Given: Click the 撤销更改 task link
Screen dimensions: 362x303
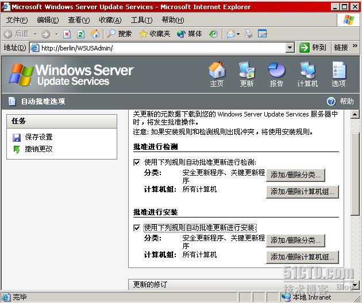Looking at the screenshot, I should 39,149.
